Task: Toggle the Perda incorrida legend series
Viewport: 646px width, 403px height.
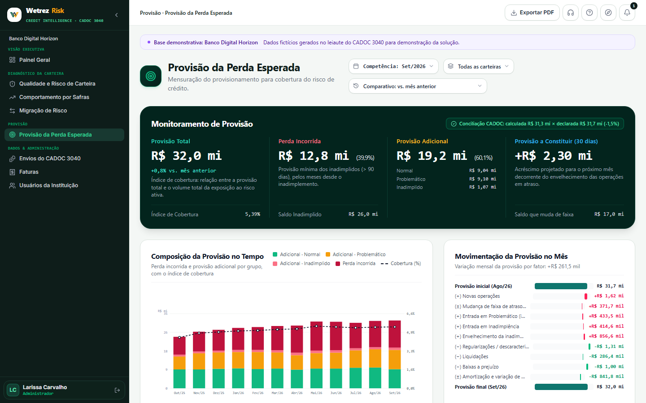Action: coord(356,263)
